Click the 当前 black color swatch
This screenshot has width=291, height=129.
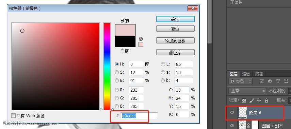tap(125, 41)
